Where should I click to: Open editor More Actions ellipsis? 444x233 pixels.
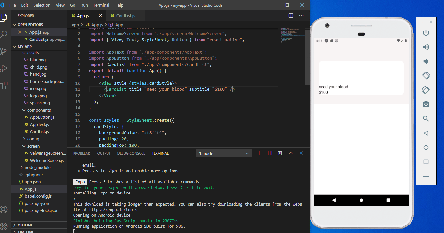pyautogui.click(x=301, y=16)
